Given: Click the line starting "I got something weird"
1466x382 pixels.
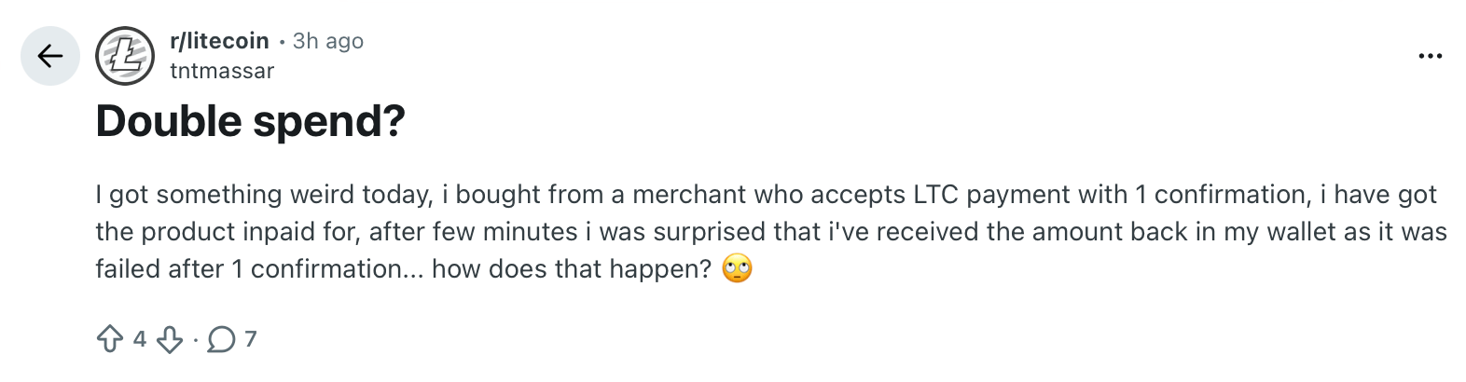Looking at the screenshot, I should (x=765, y=195).
